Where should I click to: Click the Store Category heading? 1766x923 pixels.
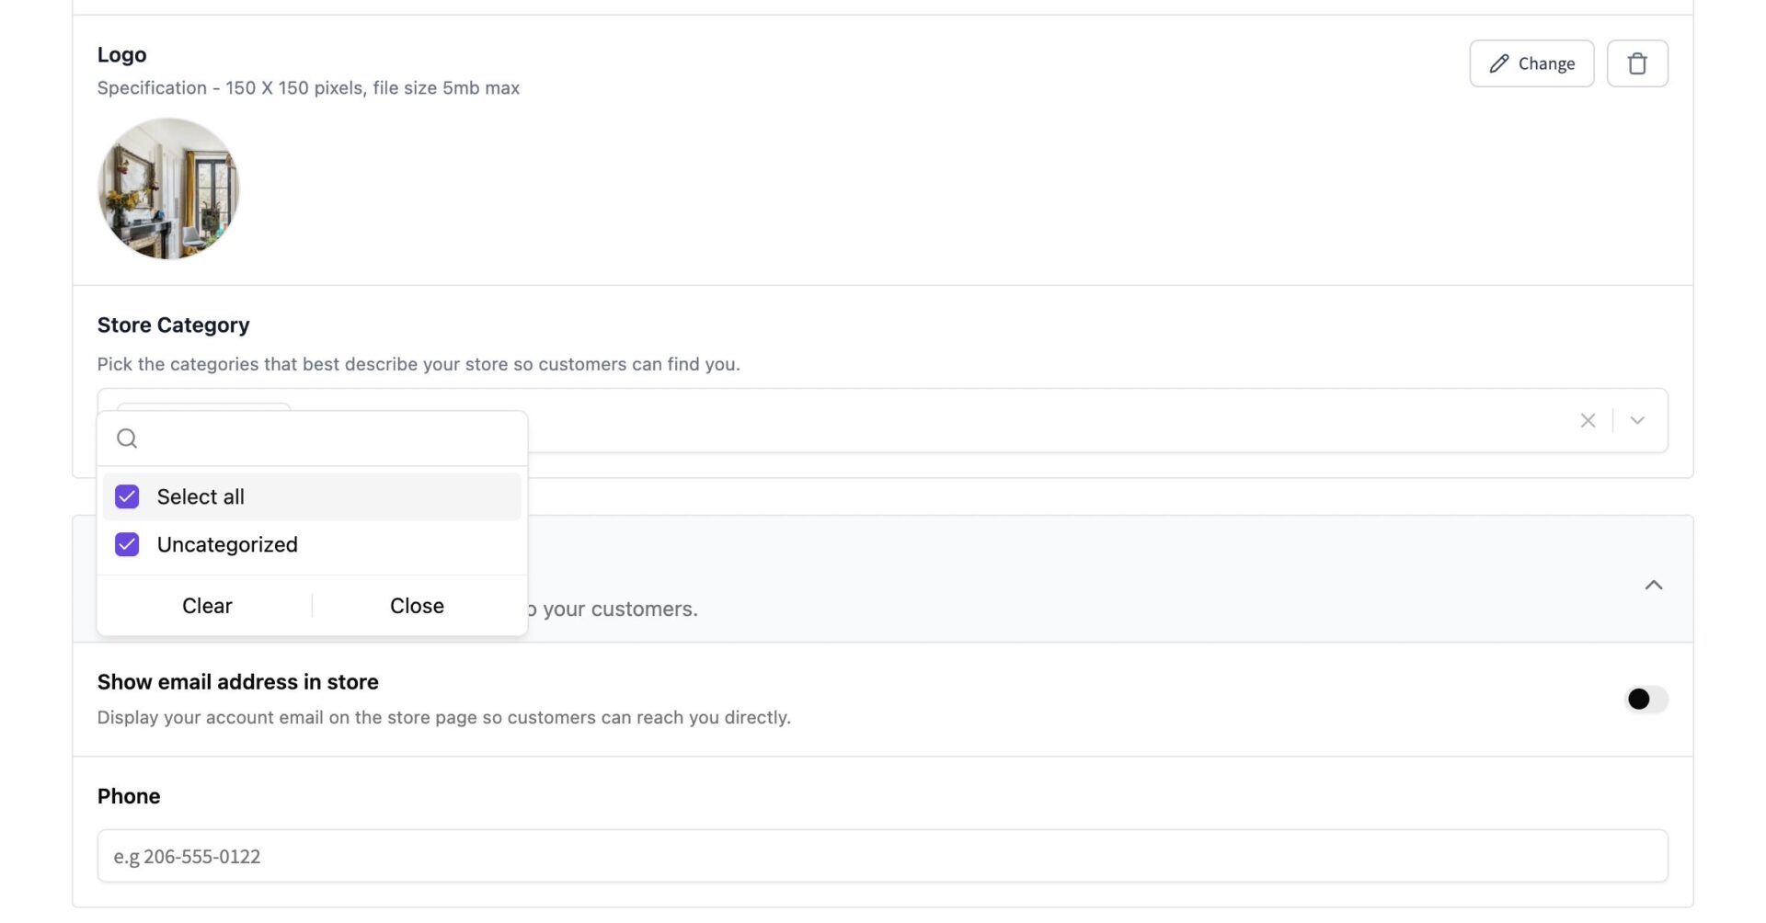tap(173, 325)
